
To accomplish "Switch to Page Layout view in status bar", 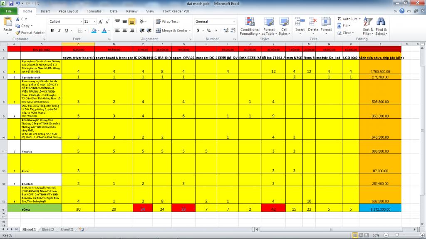I will click(361, 235).
